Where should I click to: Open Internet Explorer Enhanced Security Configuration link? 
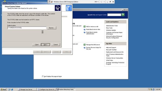click(x=114, y=37)
